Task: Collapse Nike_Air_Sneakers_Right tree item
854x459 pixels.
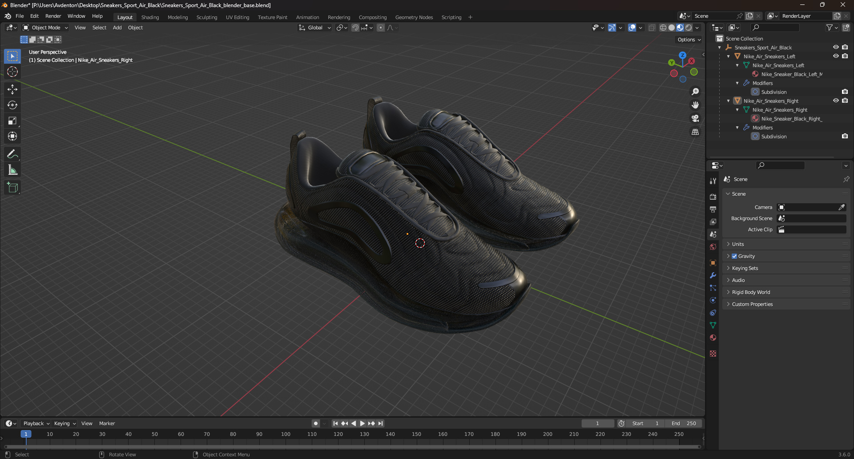Action: pos(728,101)
